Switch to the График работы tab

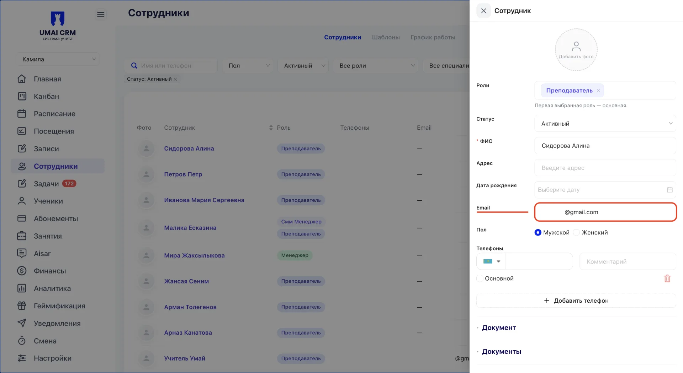433,37
